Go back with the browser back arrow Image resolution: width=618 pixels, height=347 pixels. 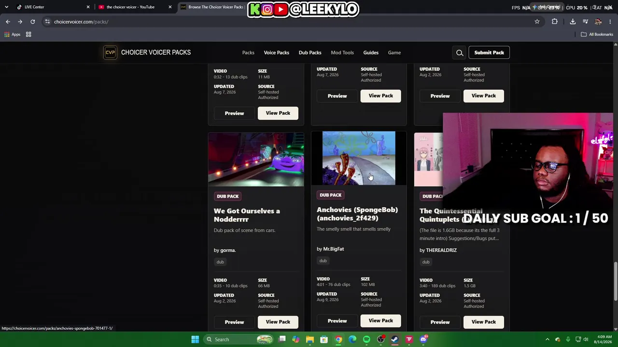point(8,22)
